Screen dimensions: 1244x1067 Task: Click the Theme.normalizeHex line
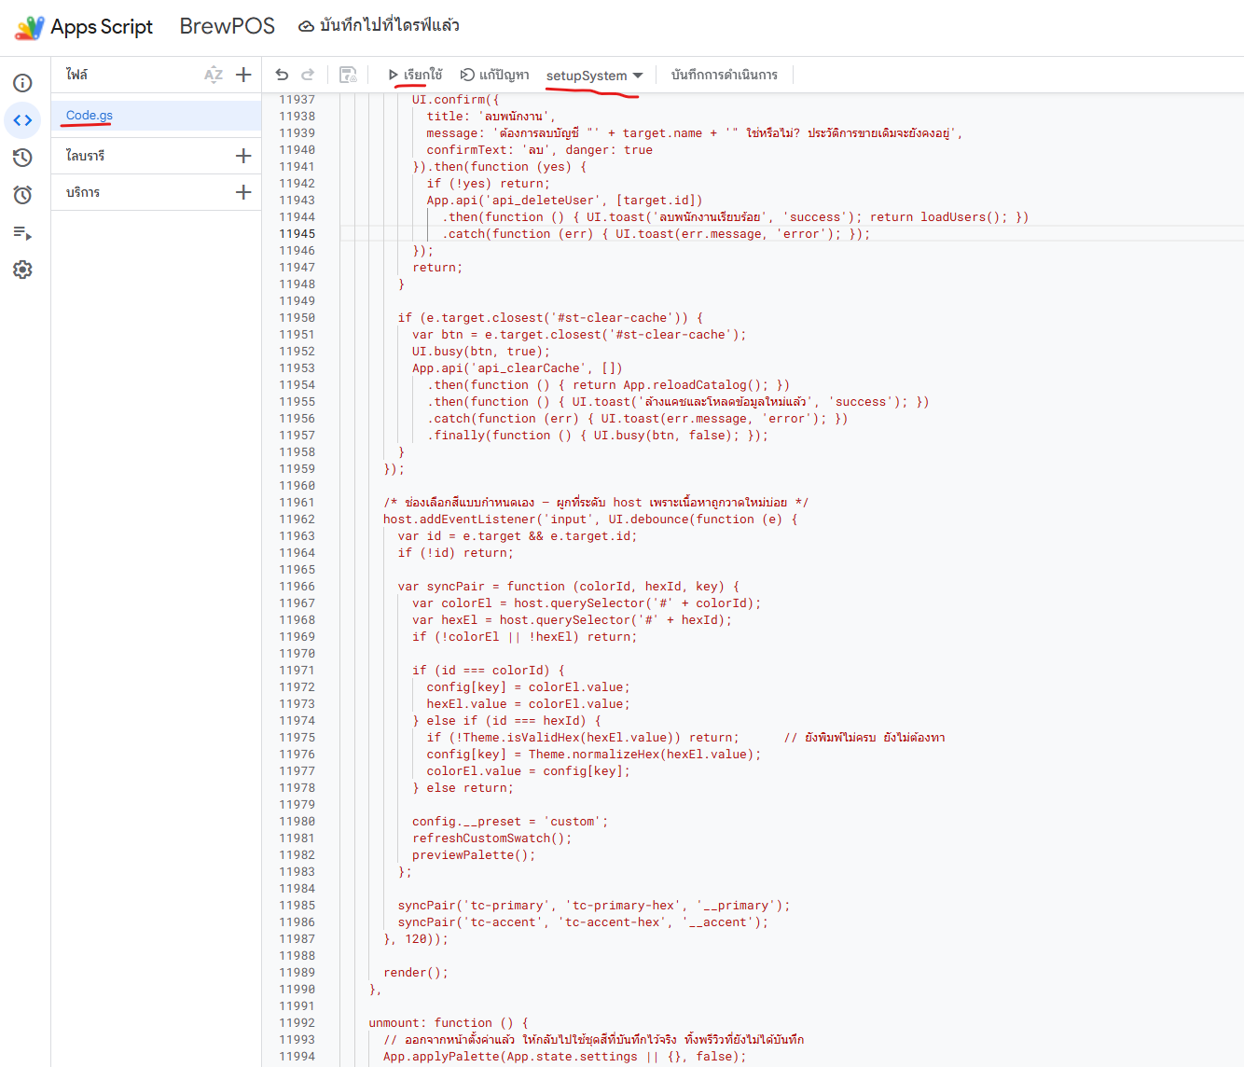click(x=594, y=755)
